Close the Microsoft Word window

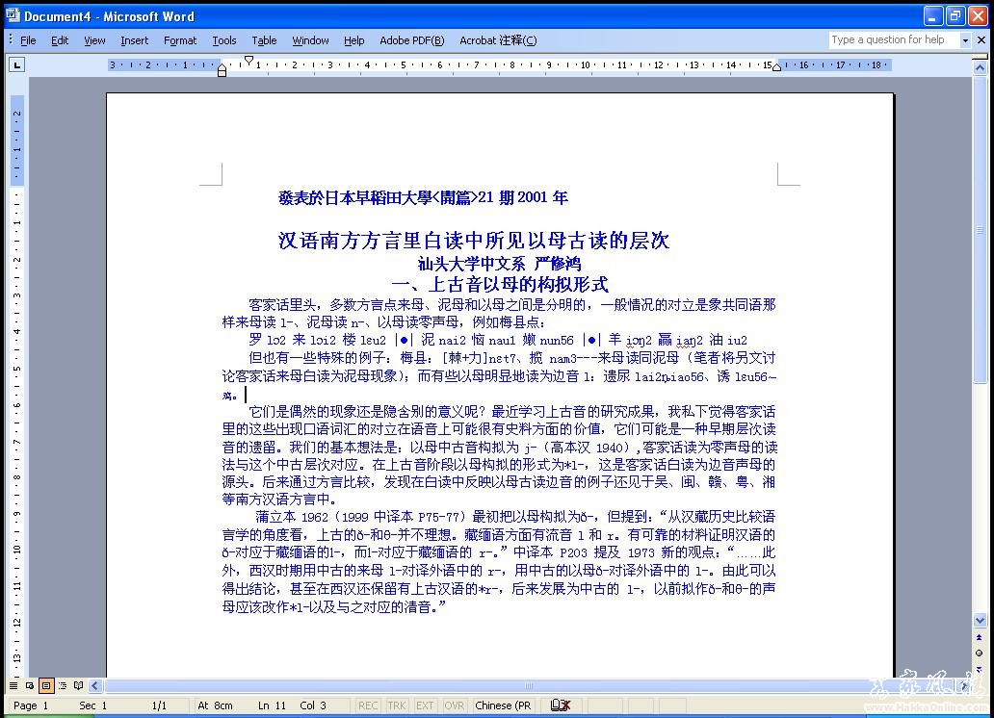(x=979, y=15)
